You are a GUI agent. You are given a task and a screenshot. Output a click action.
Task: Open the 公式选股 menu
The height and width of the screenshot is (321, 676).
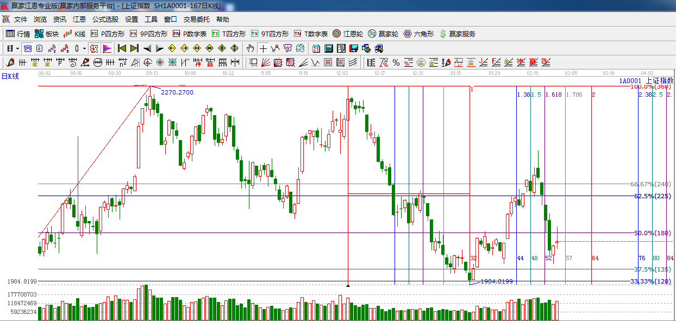pos(105,20)
